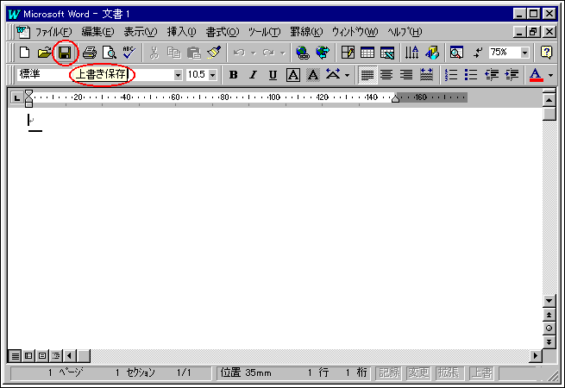The image size is (565, 388).
Task: Create a bulleted list
Action: point(471,74)
